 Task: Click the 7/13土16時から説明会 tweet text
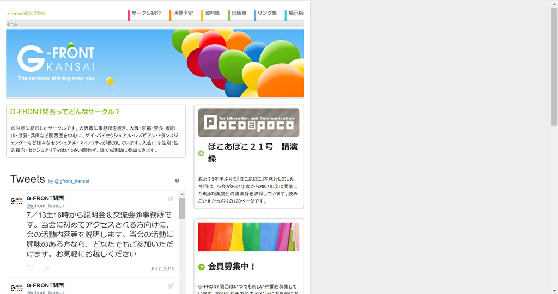[100, 235]
